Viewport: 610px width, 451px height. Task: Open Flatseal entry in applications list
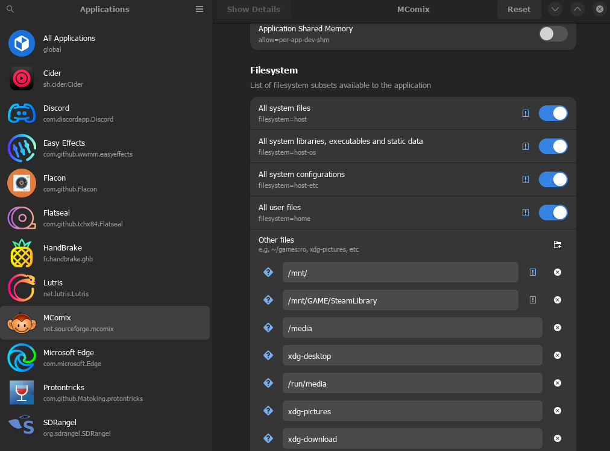click(x=105, y=218)
